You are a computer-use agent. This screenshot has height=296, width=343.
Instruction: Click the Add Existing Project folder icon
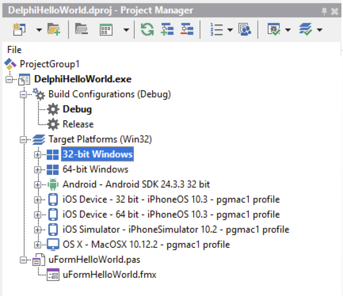(54, 29)
